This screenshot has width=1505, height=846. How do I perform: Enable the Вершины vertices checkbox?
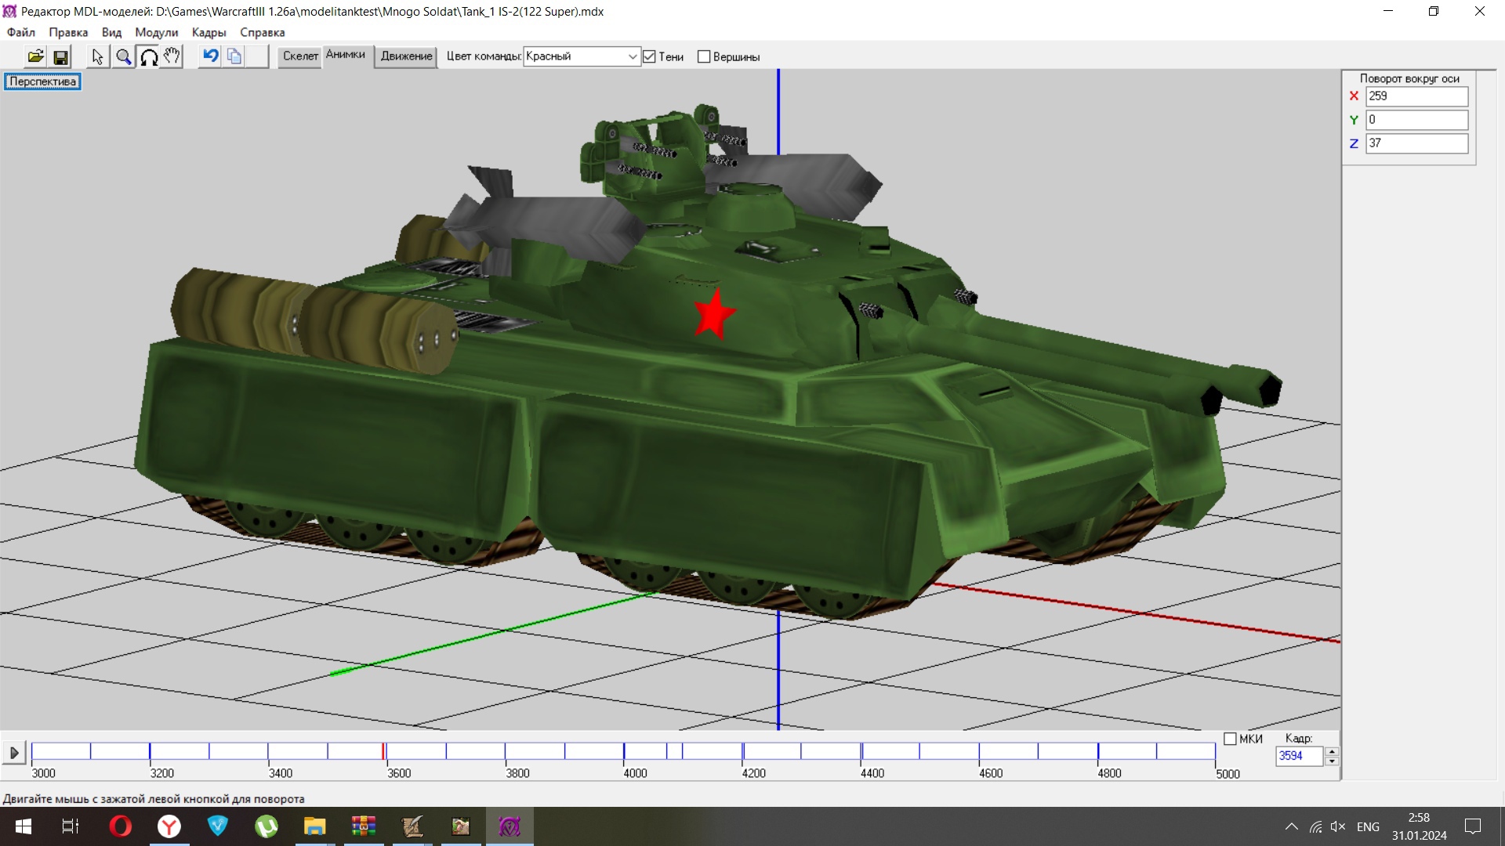(x=704, y=56)
